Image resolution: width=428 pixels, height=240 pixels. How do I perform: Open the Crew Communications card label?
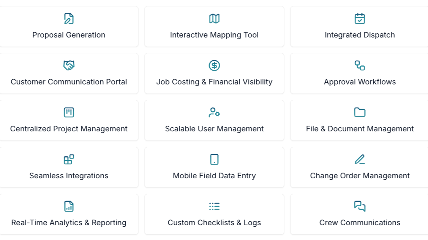tap(360, 223)
